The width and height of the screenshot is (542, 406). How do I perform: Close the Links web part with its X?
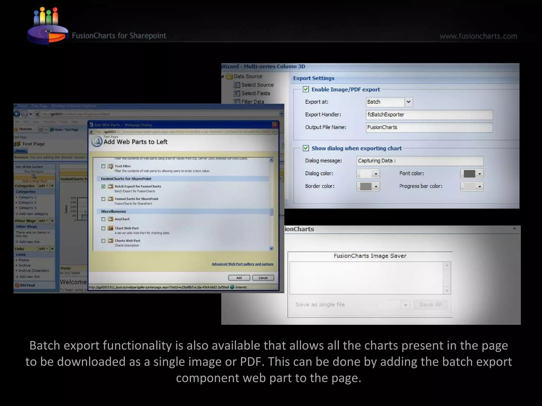pyautogui.click(x=52, y=249)
